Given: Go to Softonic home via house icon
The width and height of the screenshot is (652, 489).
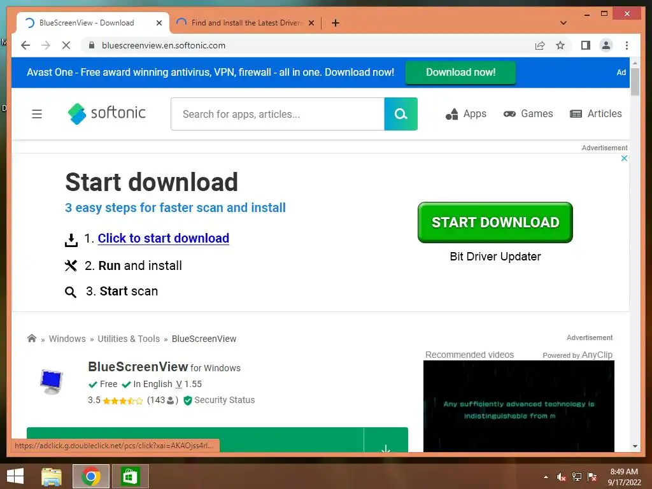Looking at the screenshot, I should [x=32, y=338].
